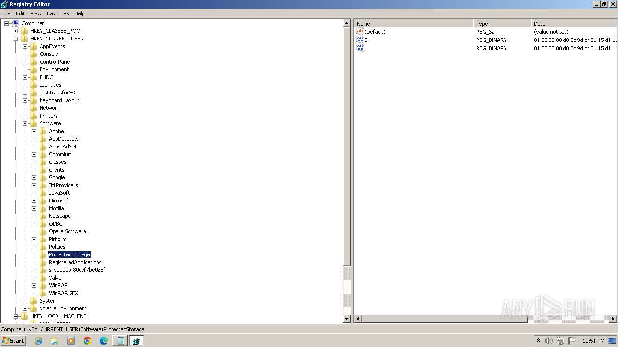Expand the WinRAR key
The width and height of the screenshot is (618, 347).
pos(34,285)
